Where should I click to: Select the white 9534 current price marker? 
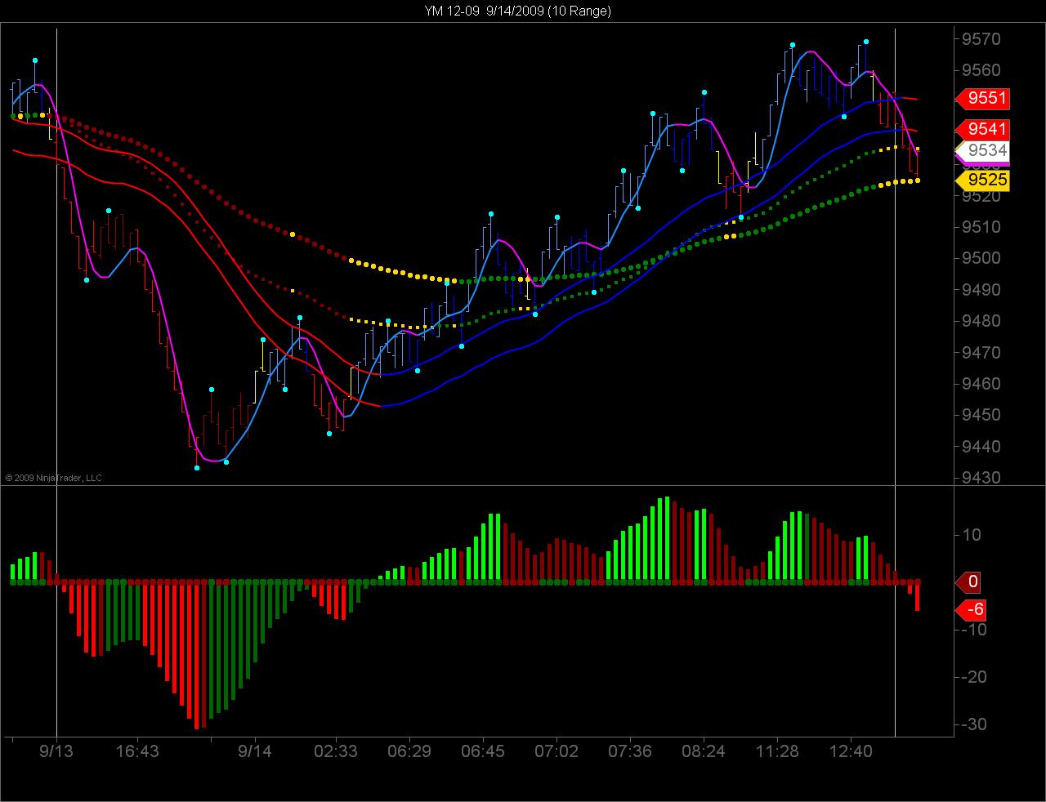click(x=983, y=150)
